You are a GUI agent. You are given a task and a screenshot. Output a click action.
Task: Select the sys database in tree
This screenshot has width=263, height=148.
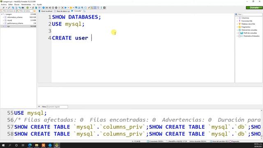(8, 26)
